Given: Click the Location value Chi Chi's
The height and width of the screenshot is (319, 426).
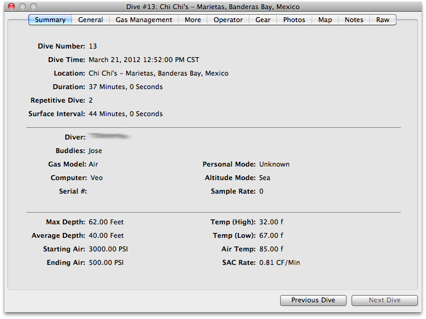Looking at the screenshot, I should pyautogui.click(x=158, y=73).
